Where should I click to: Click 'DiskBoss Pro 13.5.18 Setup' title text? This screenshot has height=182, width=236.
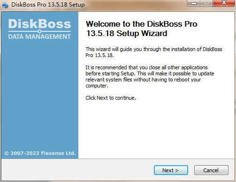[x=48, y=5]
